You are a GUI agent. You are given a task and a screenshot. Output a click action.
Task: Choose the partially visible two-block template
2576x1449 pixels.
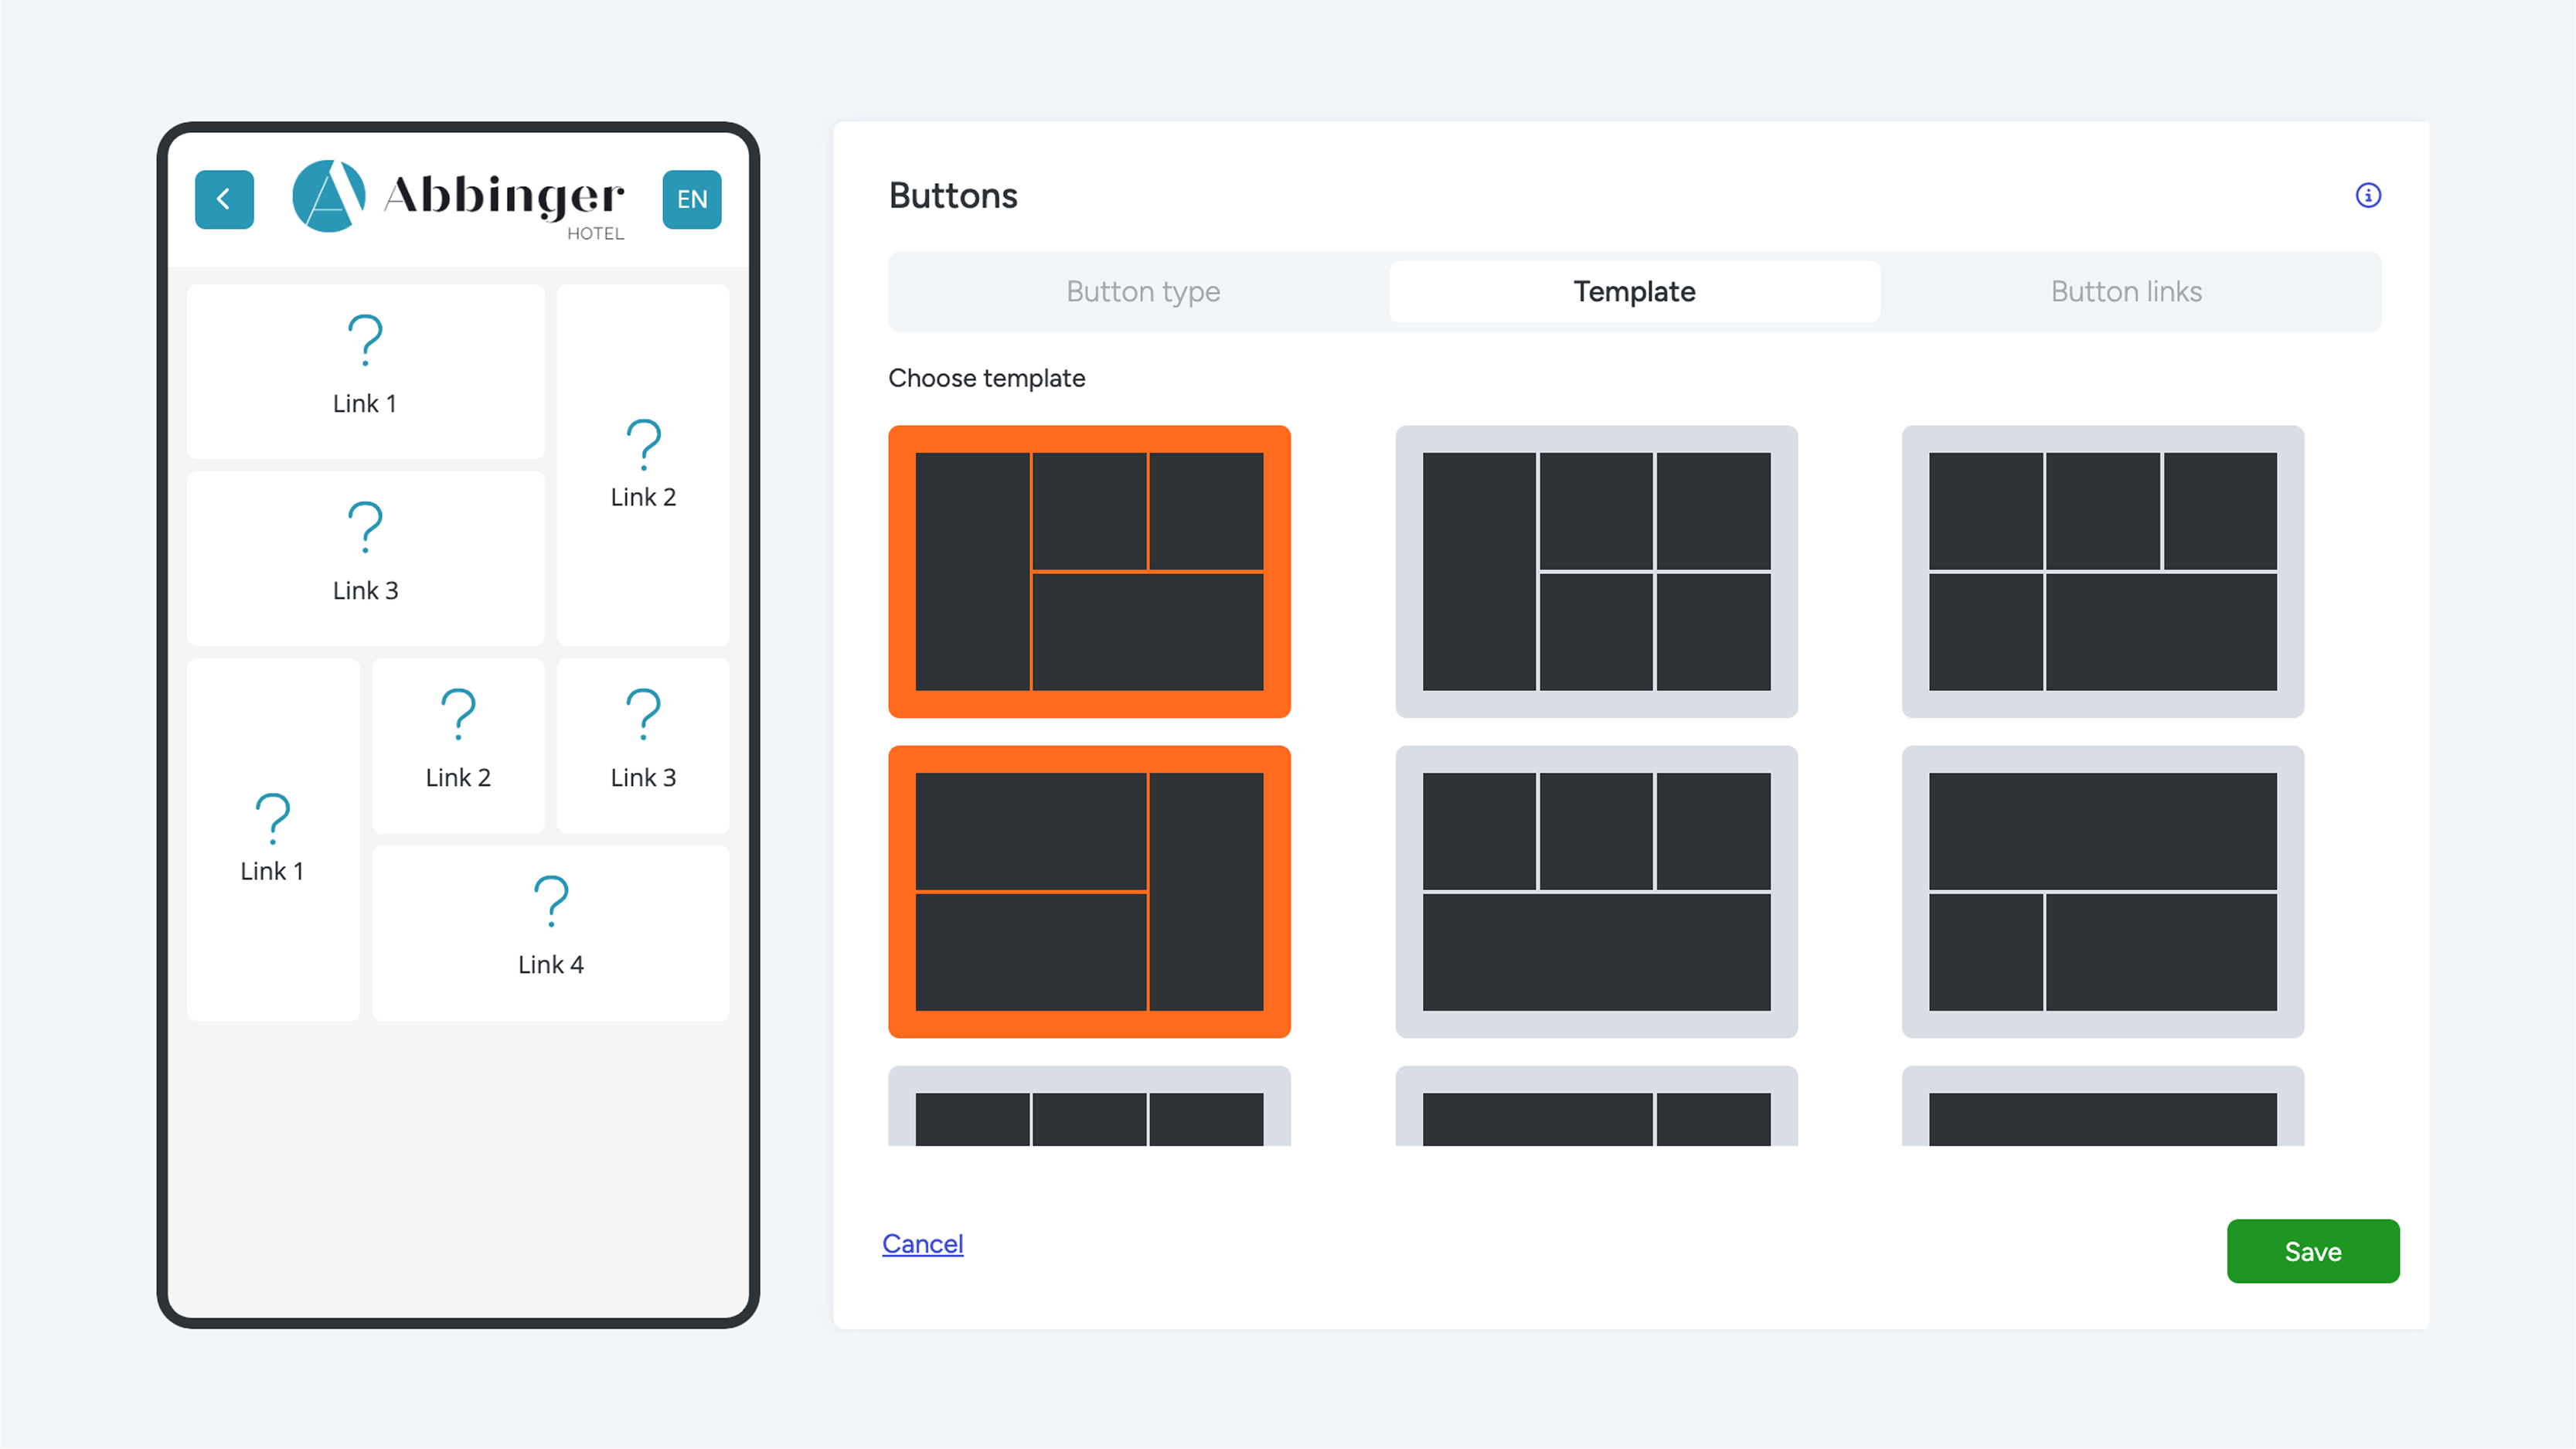pyautogui.click(x=1596, y=1106)
